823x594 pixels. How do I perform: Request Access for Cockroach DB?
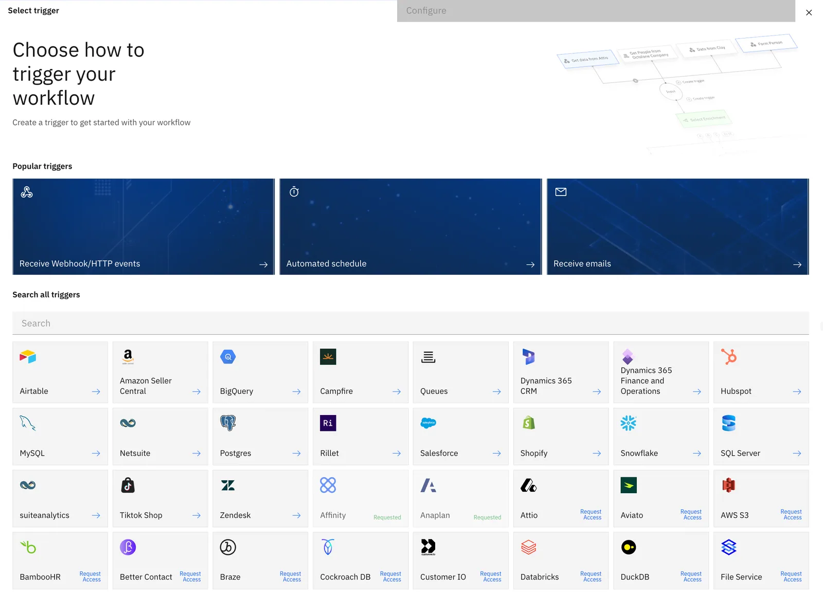click(390, 577)
